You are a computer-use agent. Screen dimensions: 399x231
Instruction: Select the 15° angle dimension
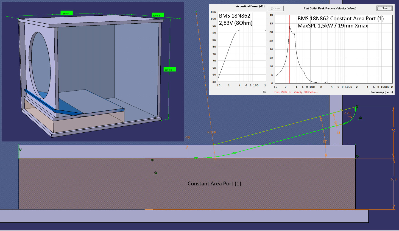point(325,142)
